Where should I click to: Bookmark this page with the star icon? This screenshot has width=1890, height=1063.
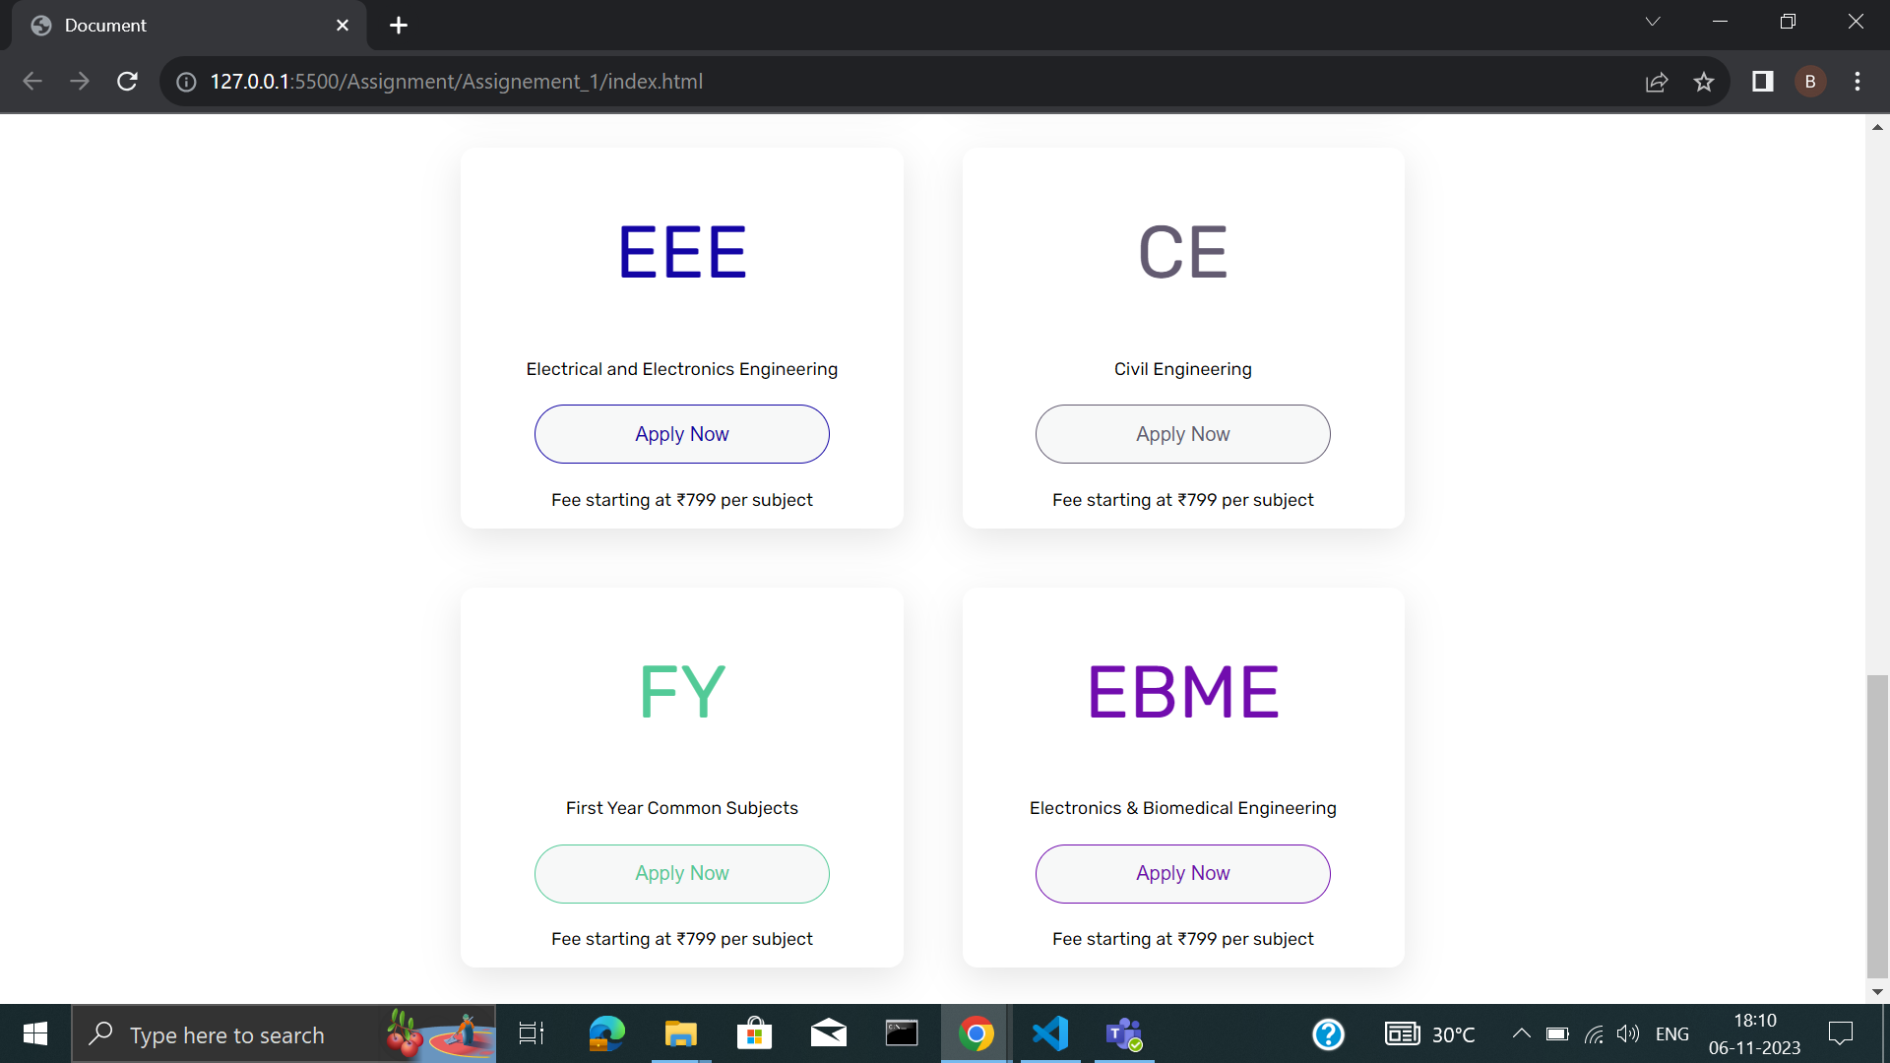1704,82
